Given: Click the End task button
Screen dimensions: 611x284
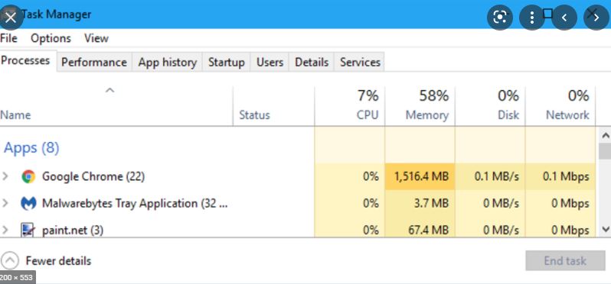Looking at the screenshot, I should (565, 260).
